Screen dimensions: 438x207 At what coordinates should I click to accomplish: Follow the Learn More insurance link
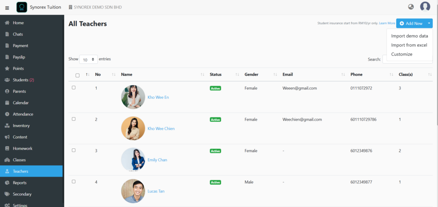387,23
